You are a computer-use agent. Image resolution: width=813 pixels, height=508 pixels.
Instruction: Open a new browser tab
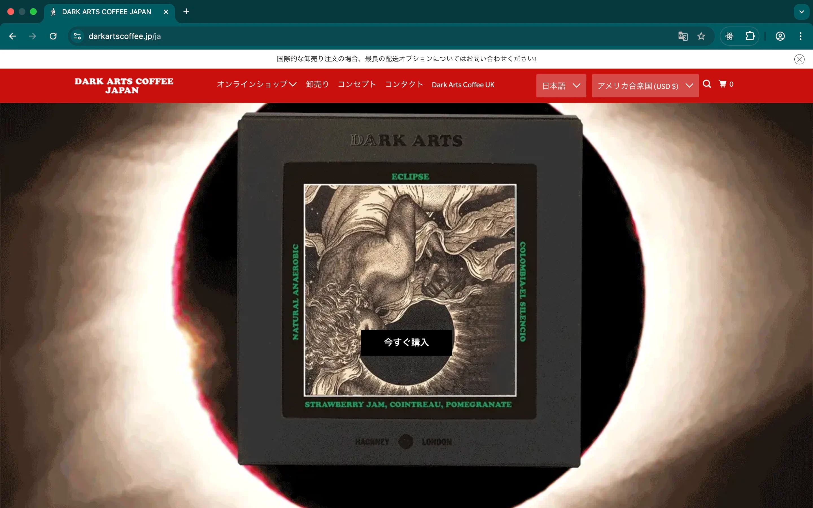186,11
